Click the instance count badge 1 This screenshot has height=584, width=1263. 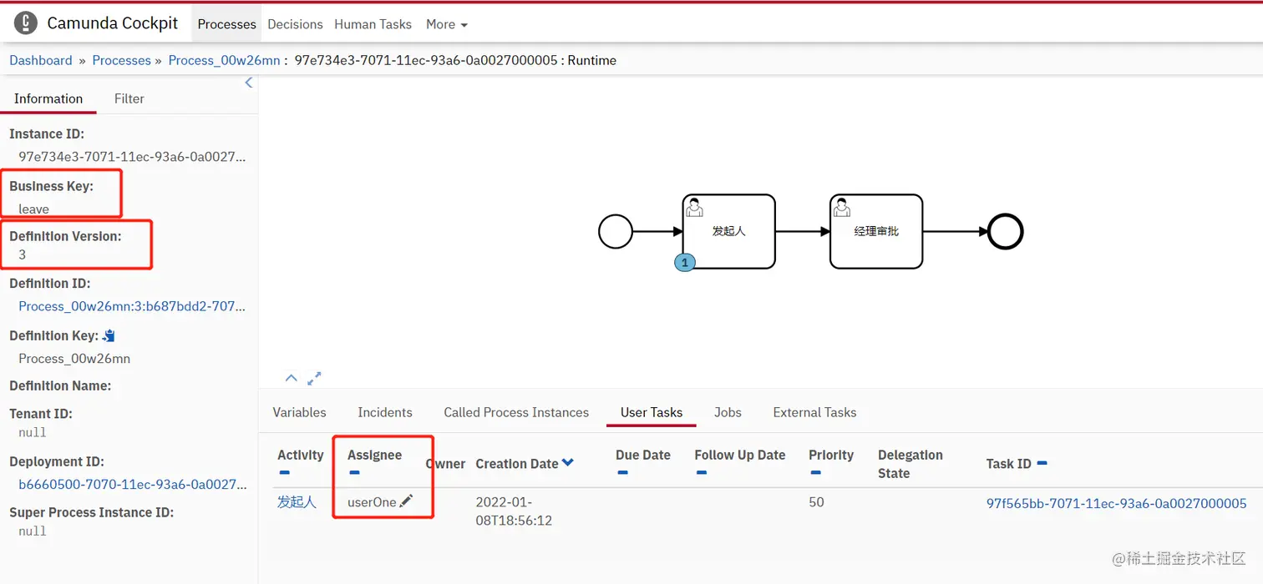point(684,263)
